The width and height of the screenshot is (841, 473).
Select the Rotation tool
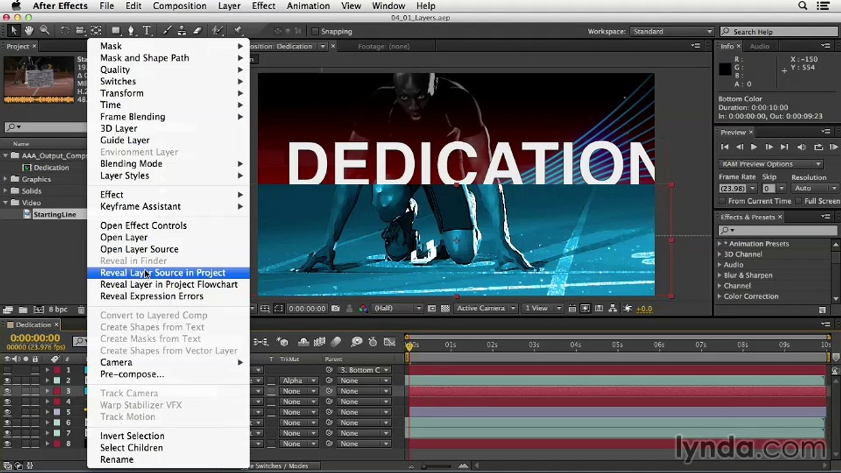coord(64,31)
